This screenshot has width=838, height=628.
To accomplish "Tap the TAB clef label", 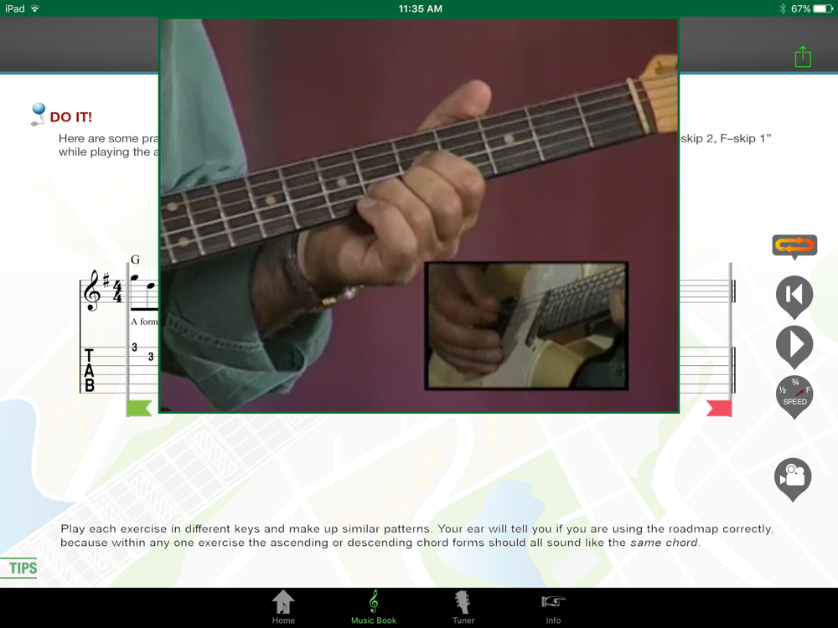I will pyautogui.click(x=90, y=370).
